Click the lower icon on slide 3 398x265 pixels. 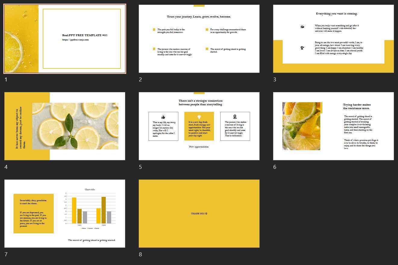click(302, 48)
